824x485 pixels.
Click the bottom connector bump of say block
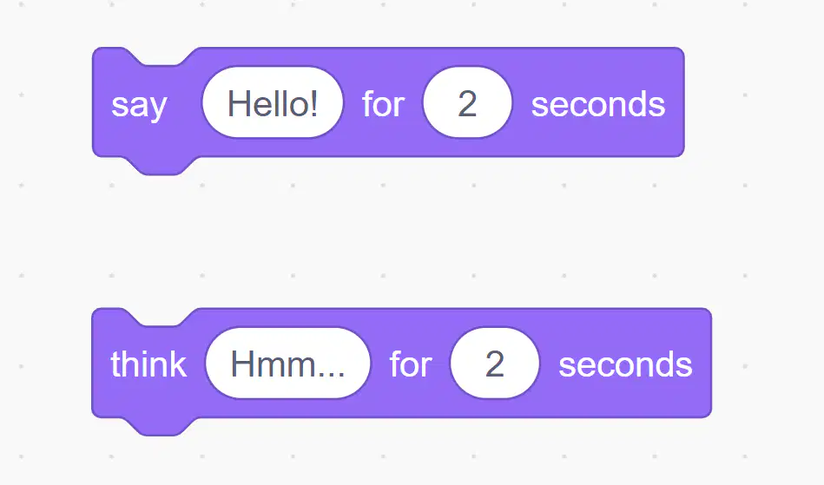pos(162,166)
